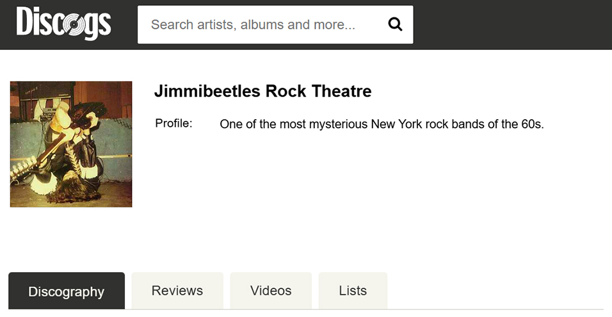Click the vinyl record icon in the Discogs logo
This screenshot has width=612, height=317.
pos(76,26)
